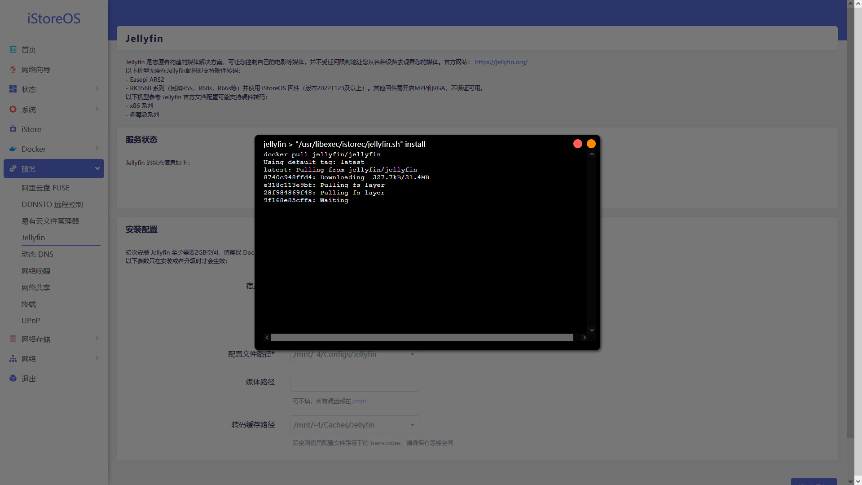The width and height of the screenshot is (862, 485).
Task: Click the iStore menu label
Action: point(31,129)
